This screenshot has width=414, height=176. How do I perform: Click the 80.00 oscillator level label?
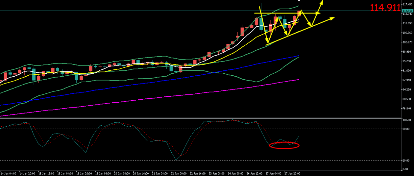click(x=406, y=129)
